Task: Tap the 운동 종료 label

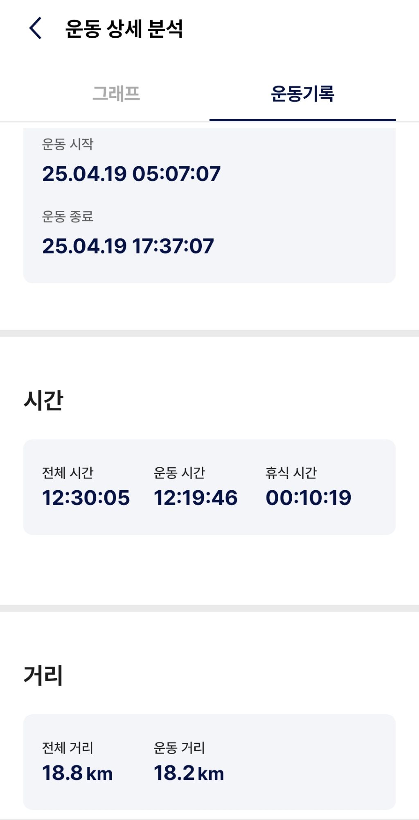Action: click(68, 216)
